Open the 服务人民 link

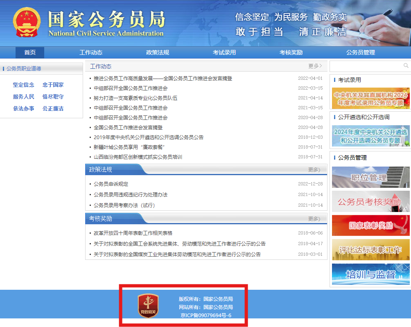[x=24, y=97]
